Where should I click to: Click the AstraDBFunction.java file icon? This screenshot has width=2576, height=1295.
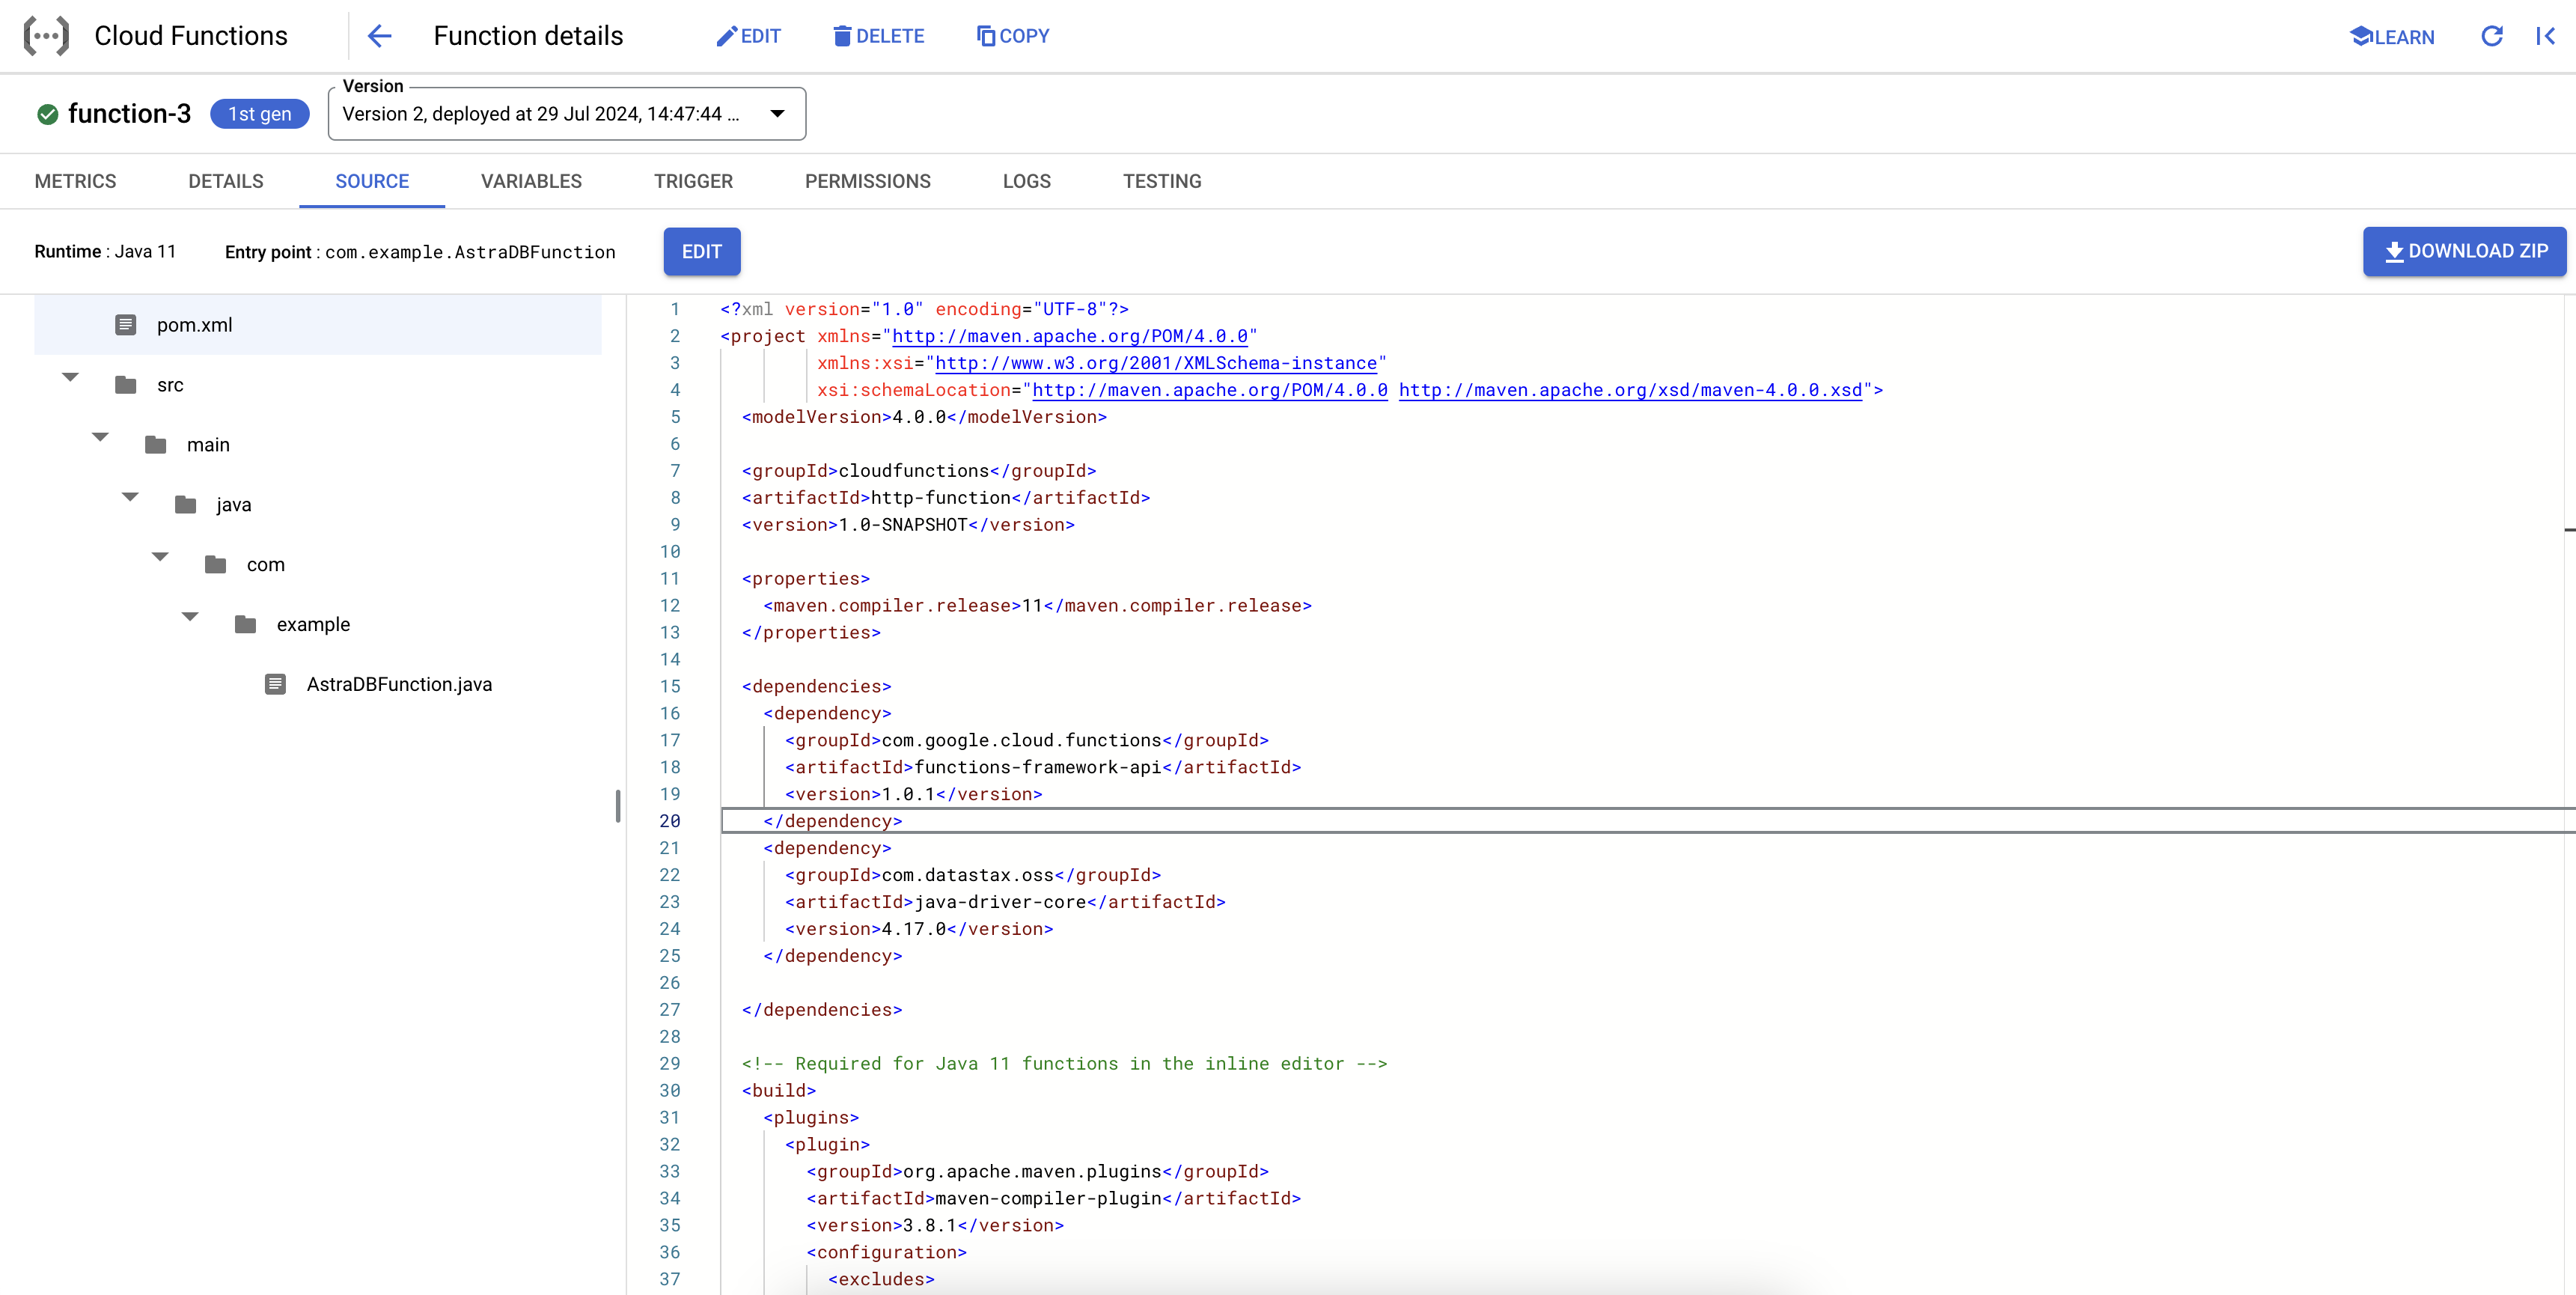[x=275, y=684]
